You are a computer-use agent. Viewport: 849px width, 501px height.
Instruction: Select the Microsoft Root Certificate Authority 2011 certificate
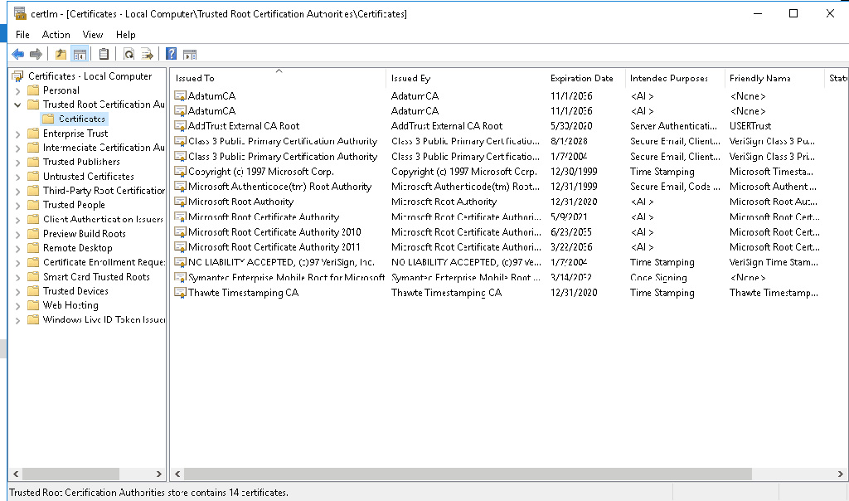click(274, 247)
